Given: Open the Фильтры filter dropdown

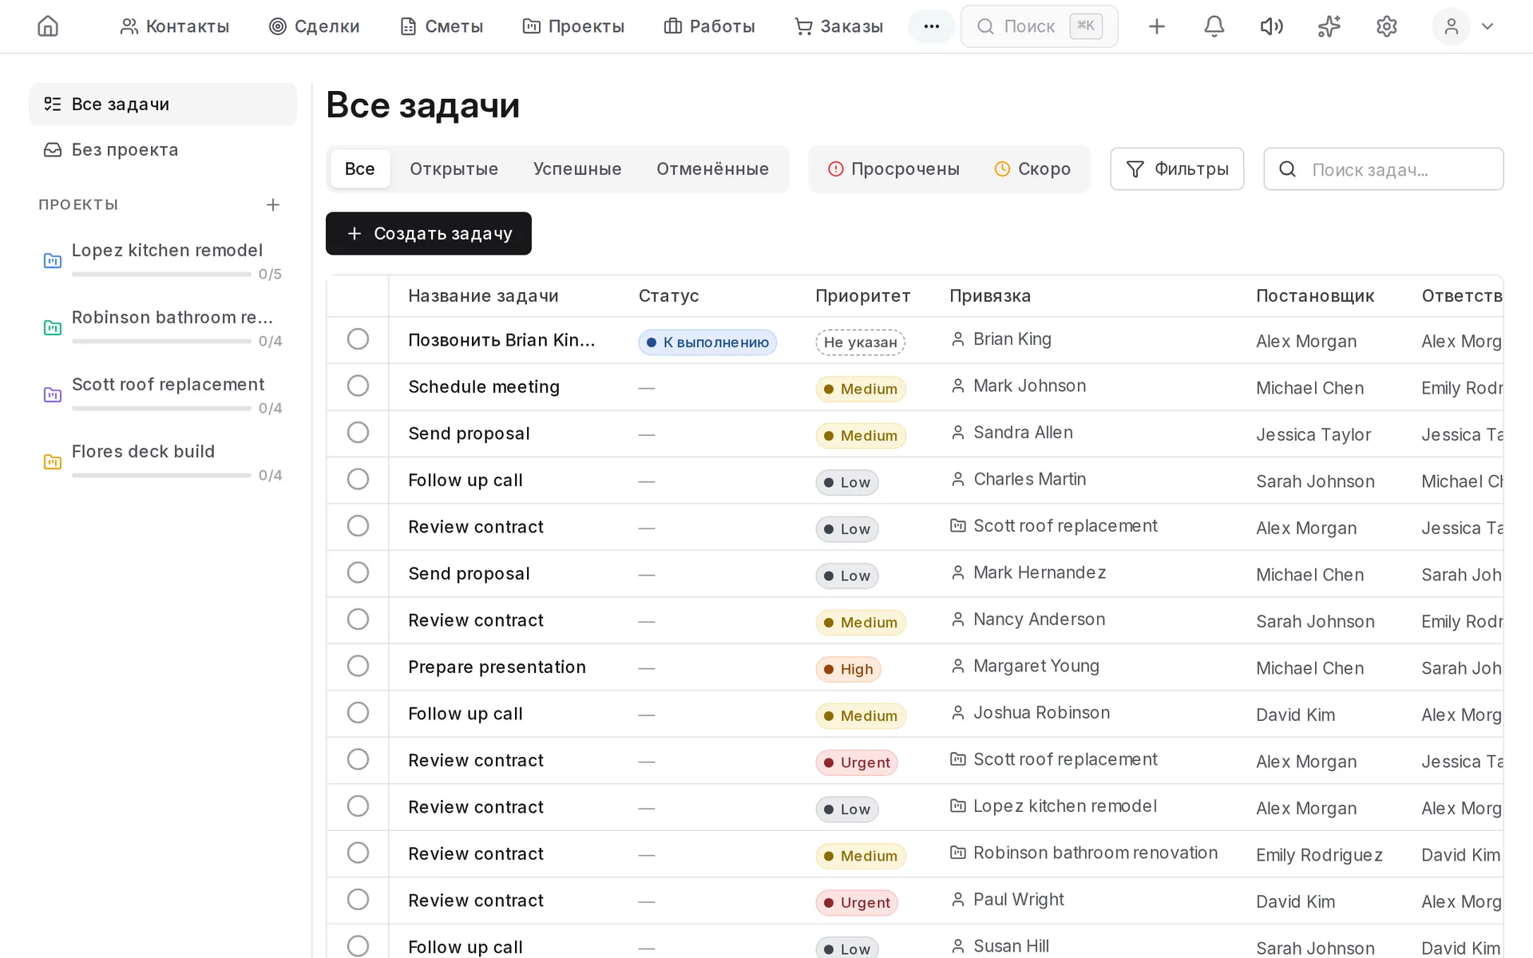Looking at the screenshot, I should click(x=1177, y=169).
